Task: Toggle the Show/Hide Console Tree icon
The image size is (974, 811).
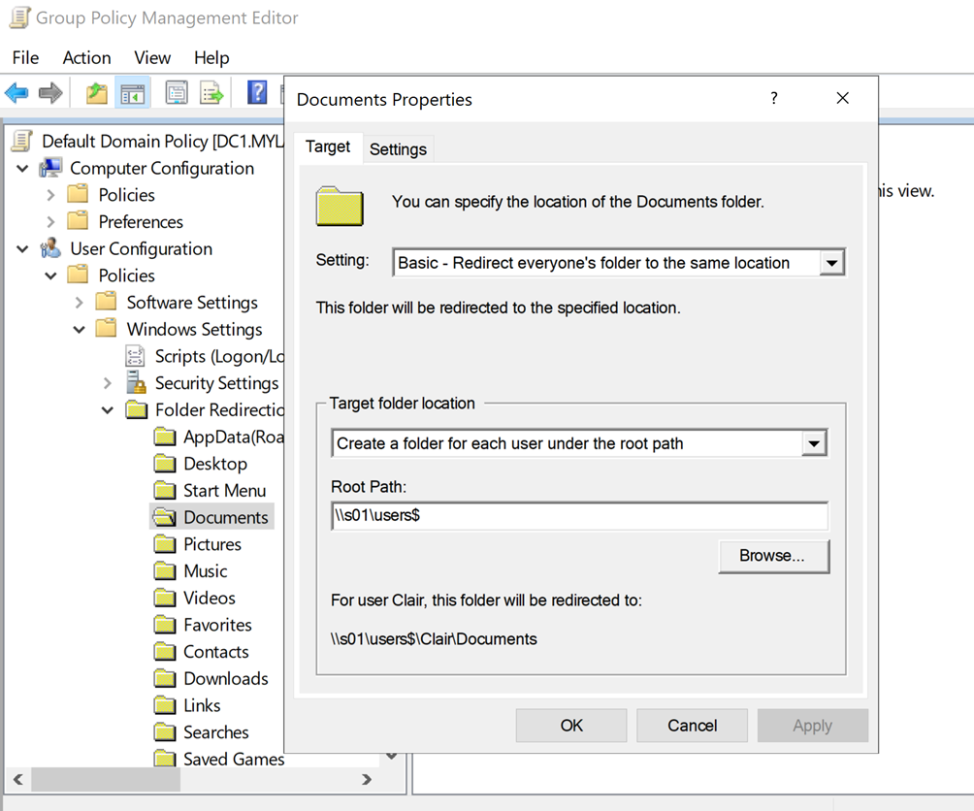Action: (x=132, y=93)
